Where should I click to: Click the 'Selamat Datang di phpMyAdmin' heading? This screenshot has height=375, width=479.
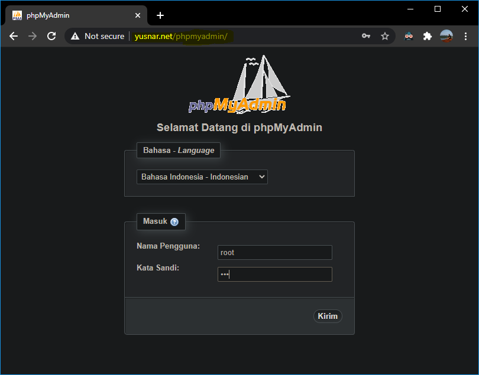(239, 128)
